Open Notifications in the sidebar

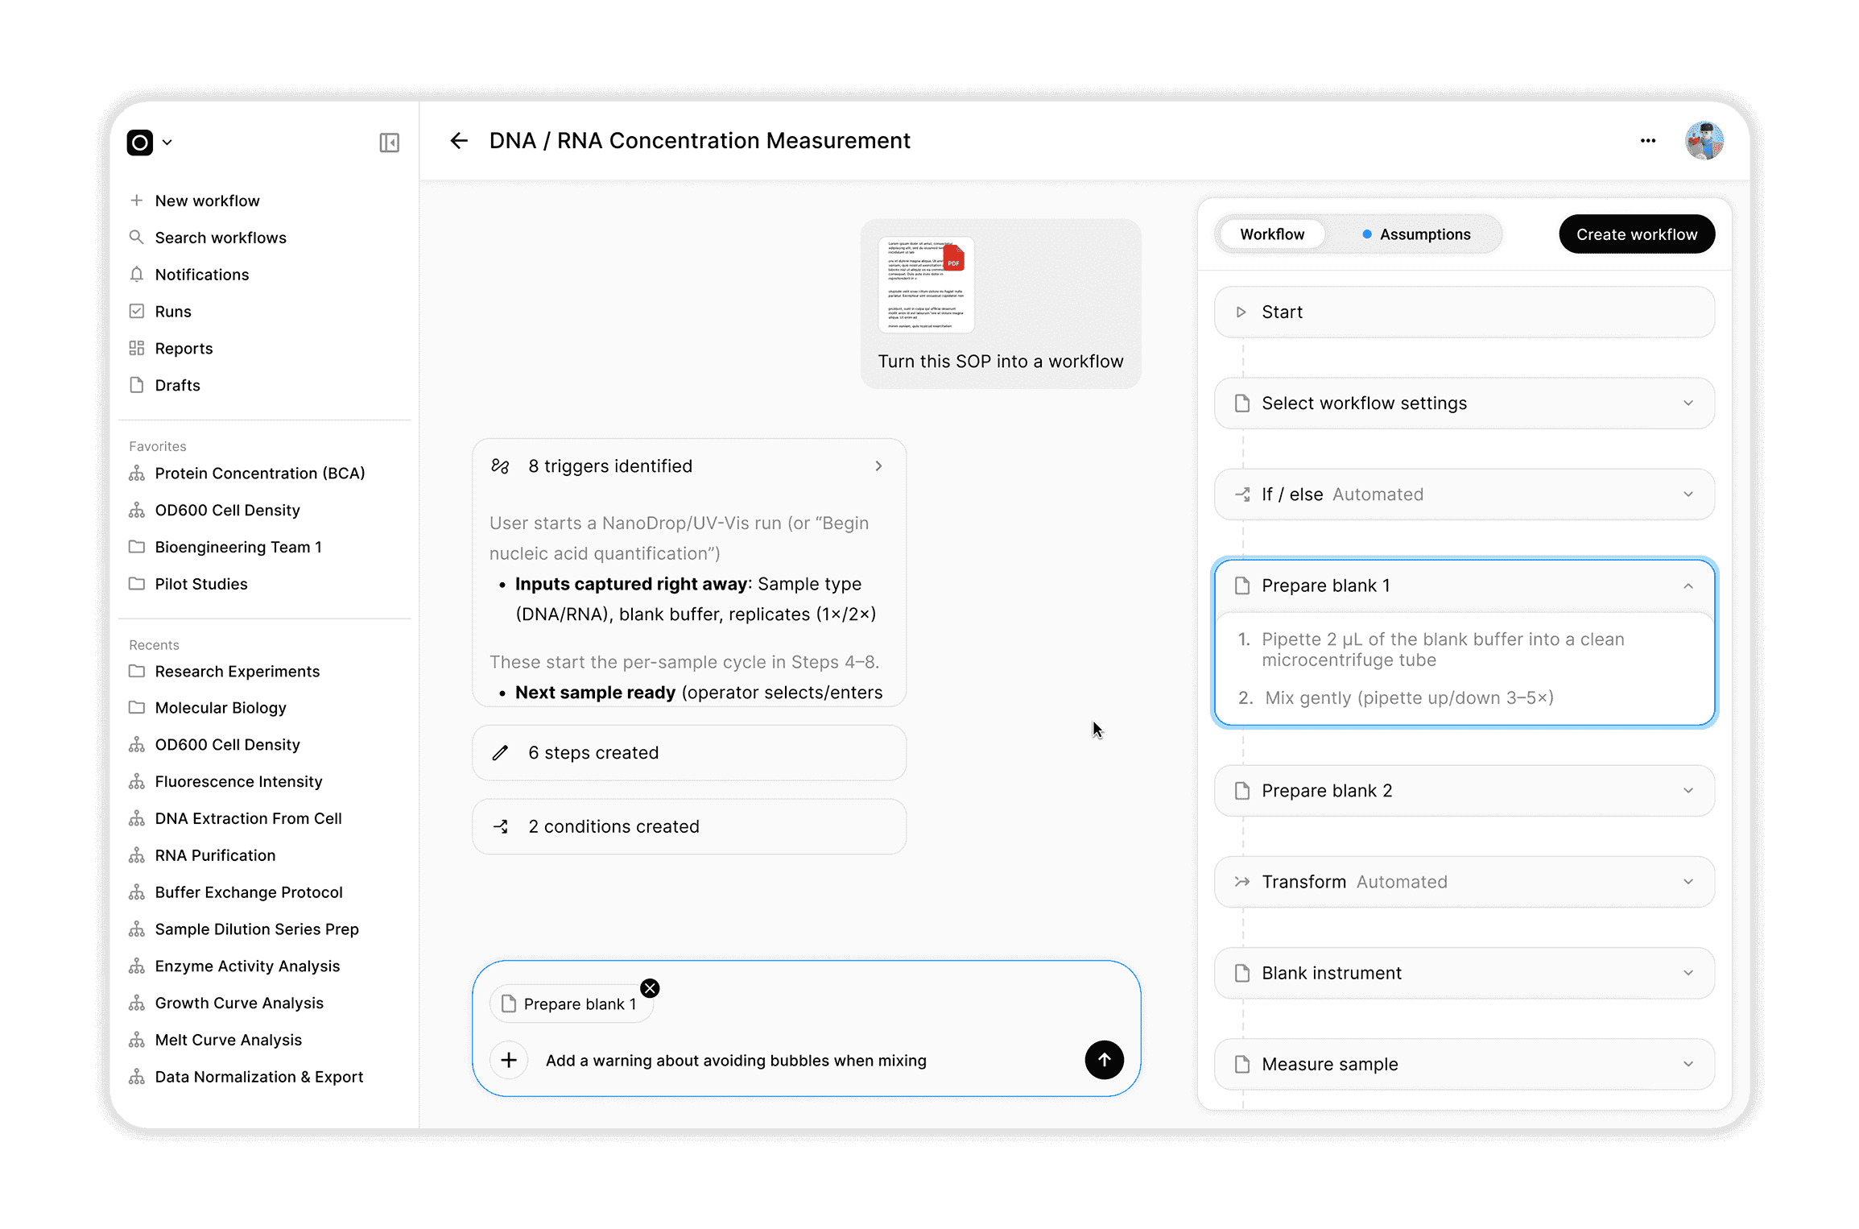click(x=201, y=275)
